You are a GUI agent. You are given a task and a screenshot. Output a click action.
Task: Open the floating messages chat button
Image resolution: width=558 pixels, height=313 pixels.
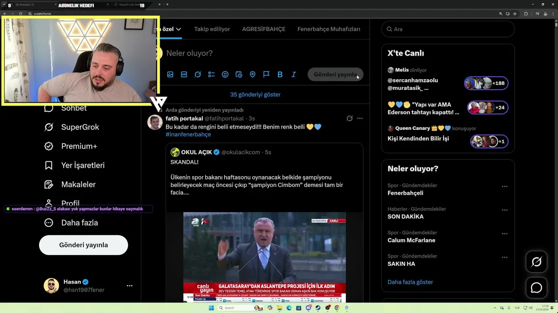536,288
